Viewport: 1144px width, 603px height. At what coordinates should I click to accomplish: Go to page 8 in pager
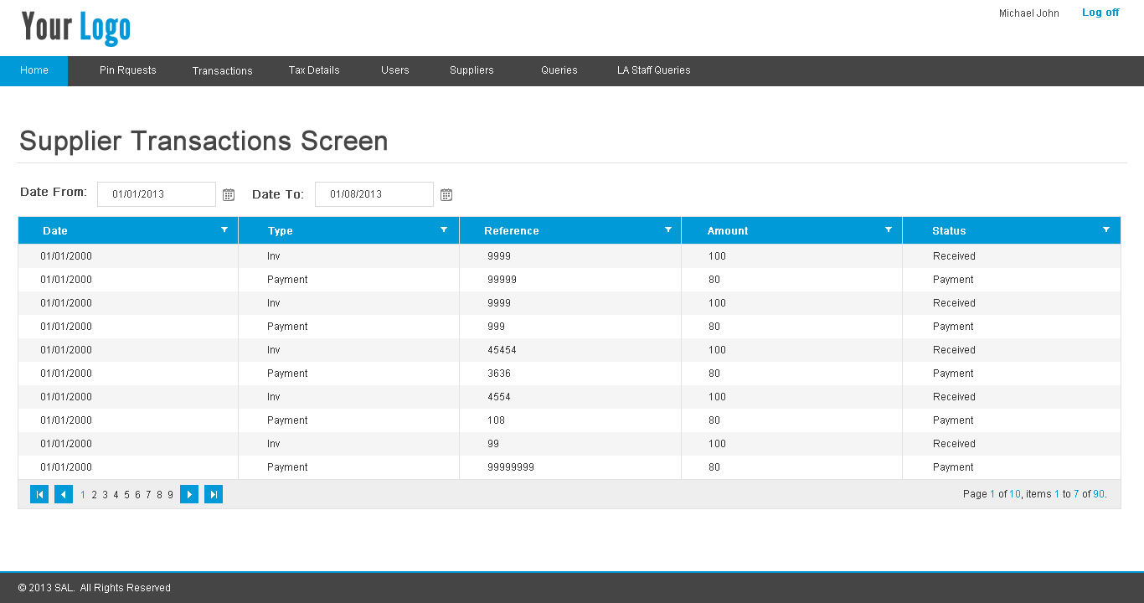(159, 495)
